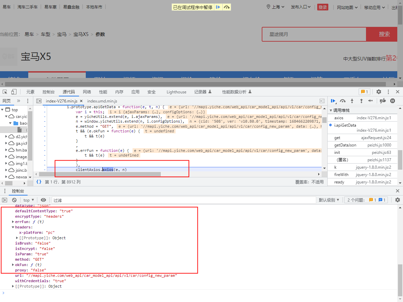The height and width of the screenshot is (302, 403).
Task: Open console drawer three-dot menu
Action: tap(5, 191)
